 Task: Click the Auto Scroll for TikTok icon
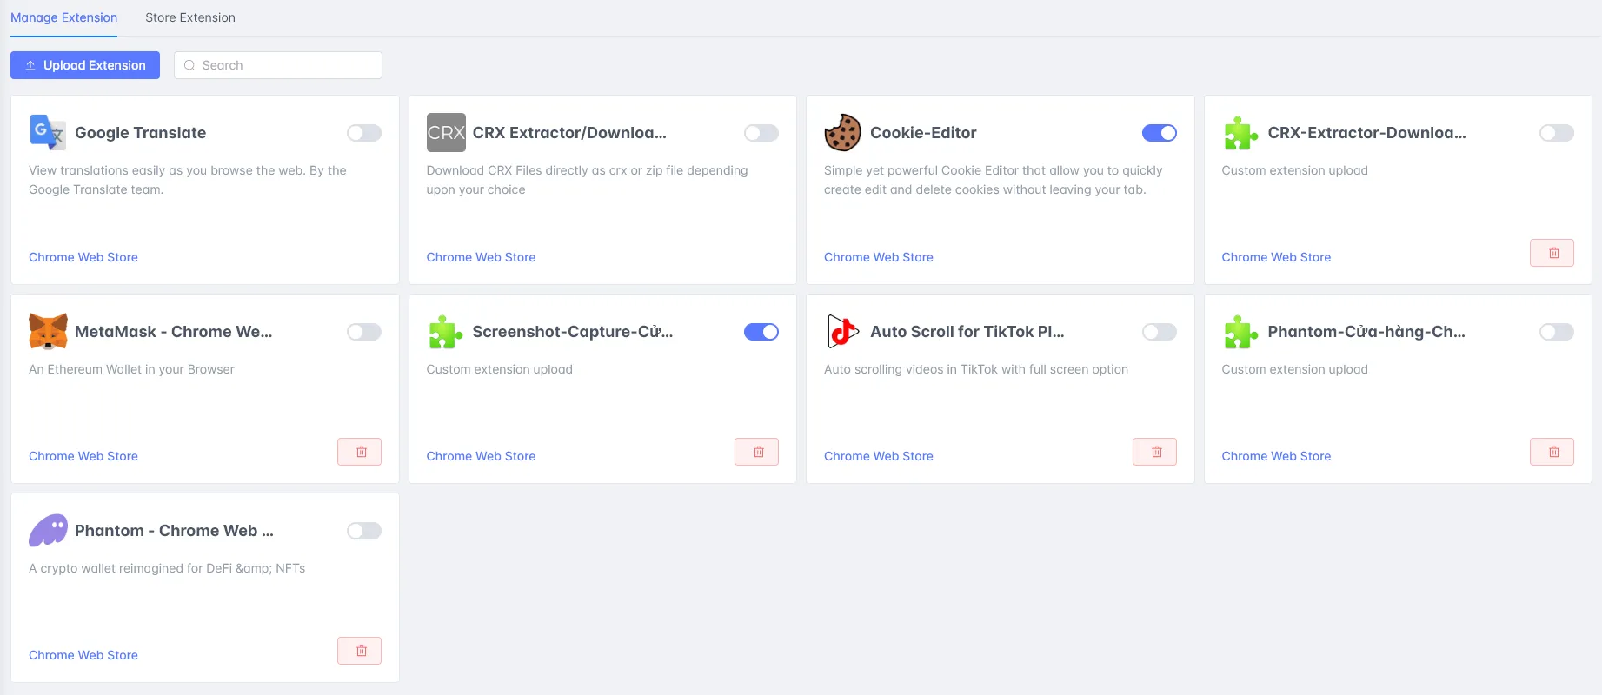(x=842, y=332)
